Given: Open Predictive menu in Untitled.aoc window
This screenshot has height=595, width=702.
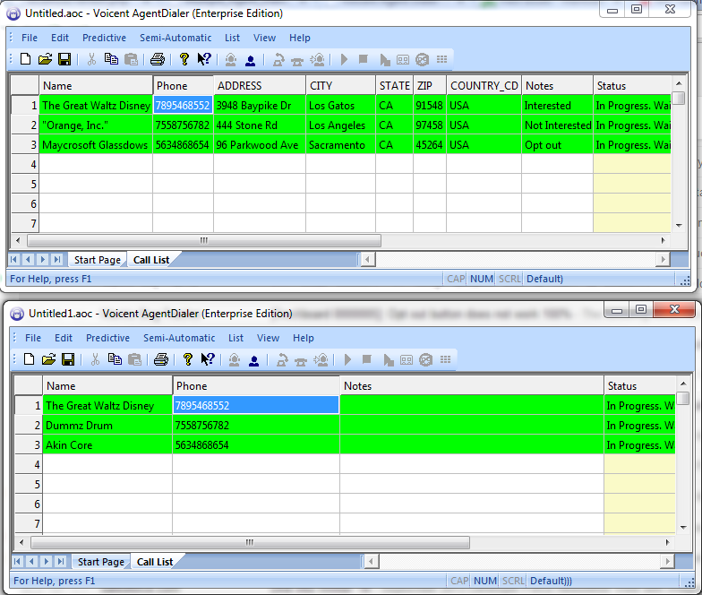Looking at the screenshot, I should (x=104, y=38).
